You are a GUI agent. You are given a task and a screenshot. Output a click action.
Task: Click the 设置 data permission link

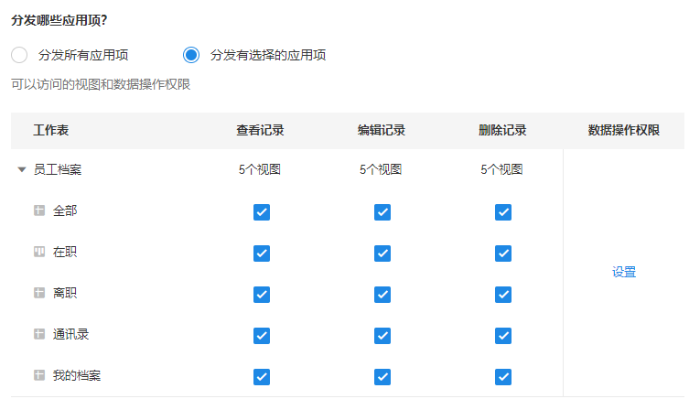point(624,272)
